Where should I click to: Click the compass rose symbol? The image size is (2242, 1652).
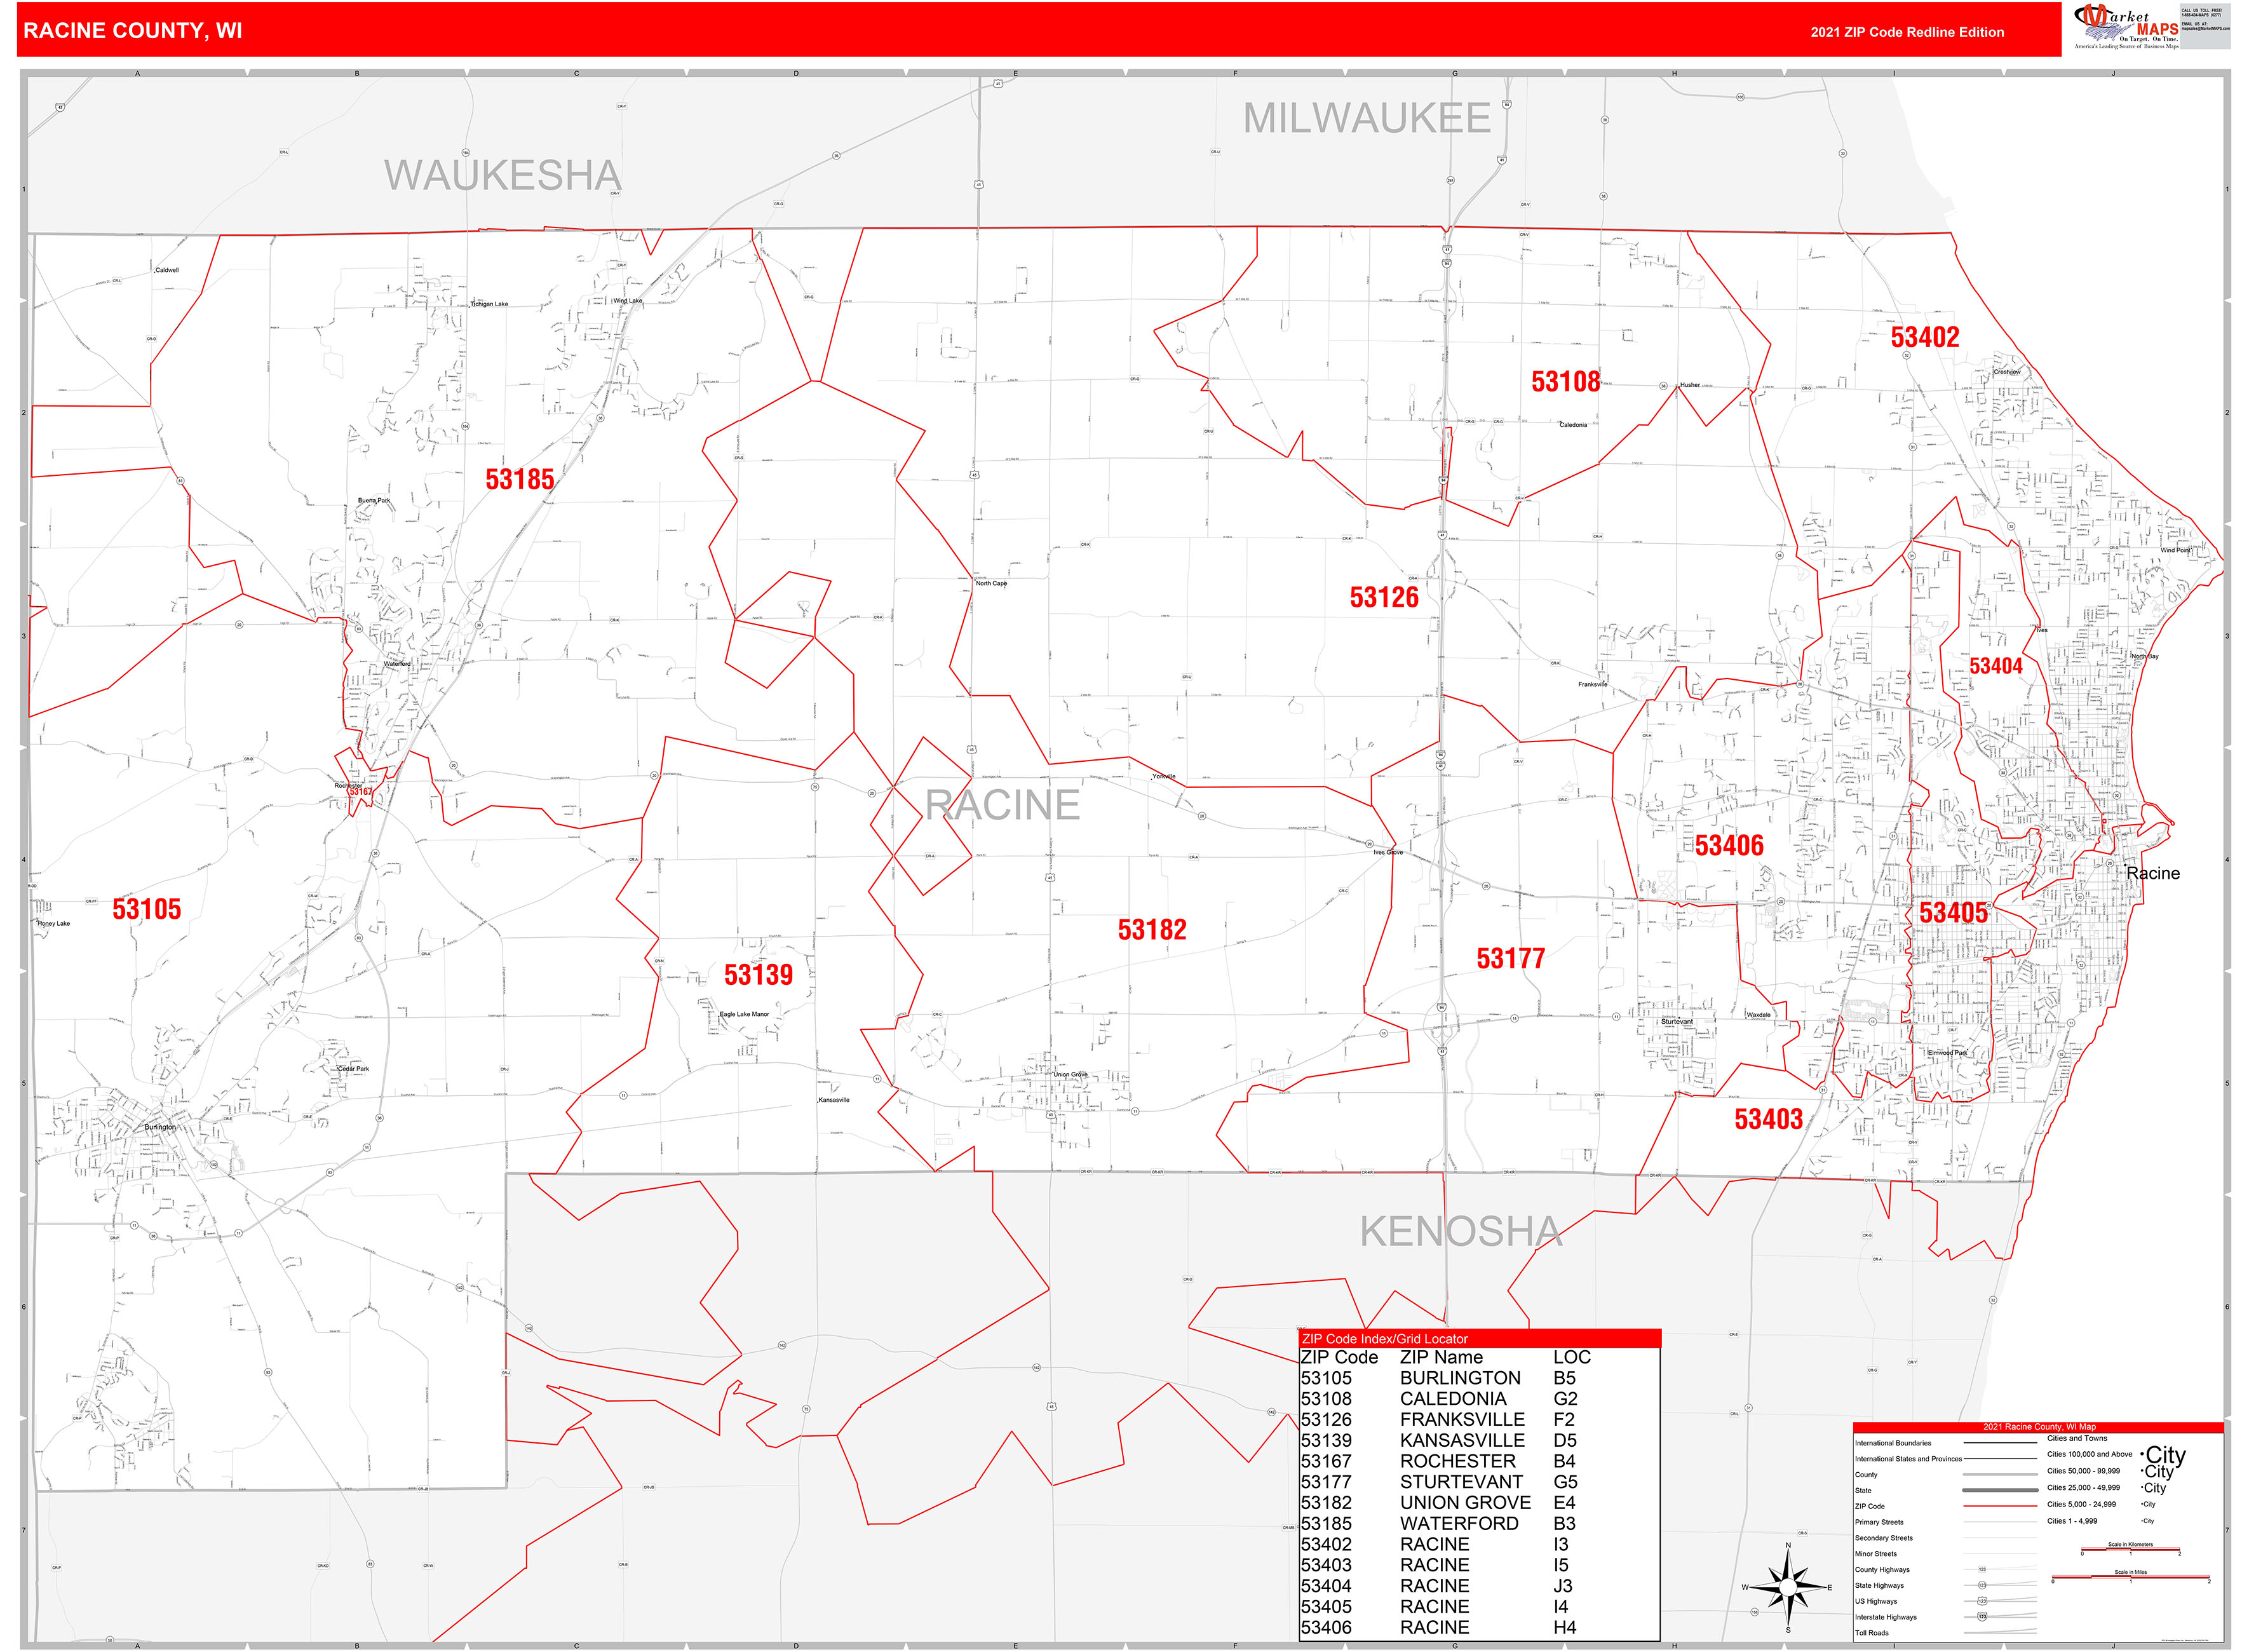click(x=1788, y=1587)
